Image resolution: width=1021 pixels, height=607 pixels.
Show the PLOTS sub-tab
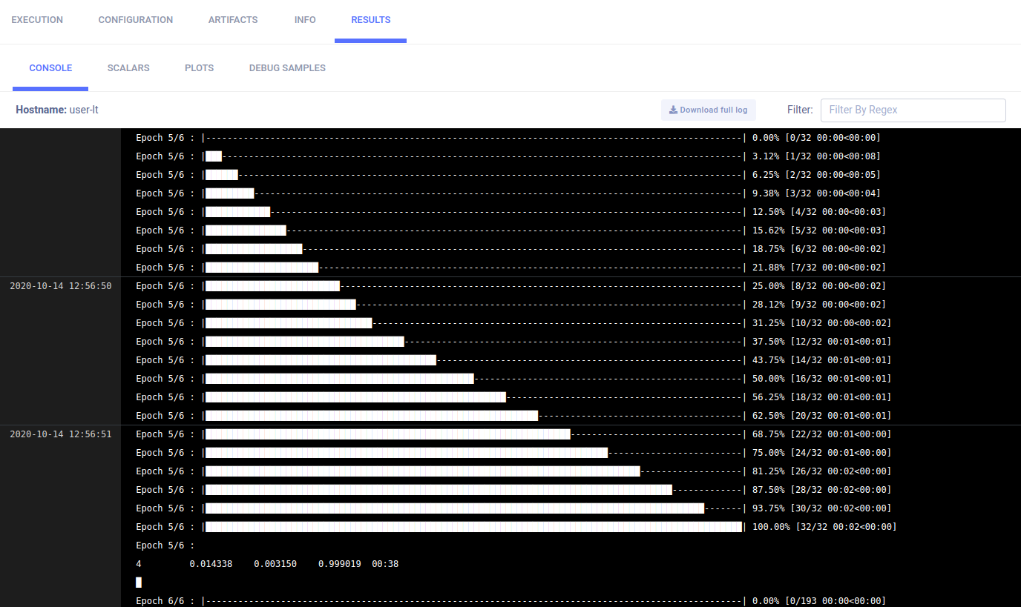tap(199, 68)
